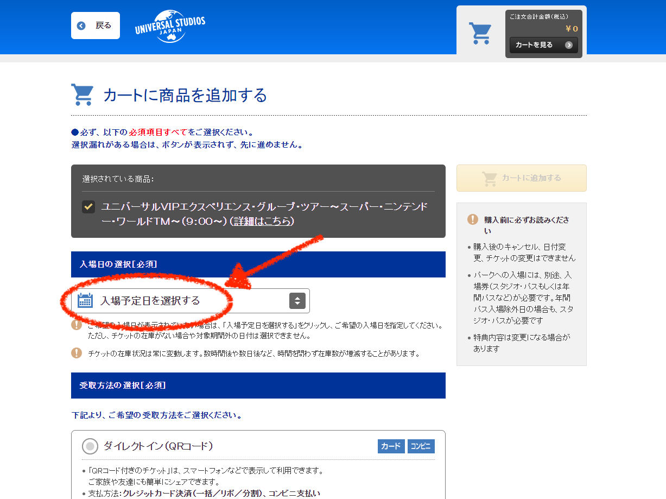Click the カートを見る button
This screenshot has height=499, width=666.
tap(543, 45)
